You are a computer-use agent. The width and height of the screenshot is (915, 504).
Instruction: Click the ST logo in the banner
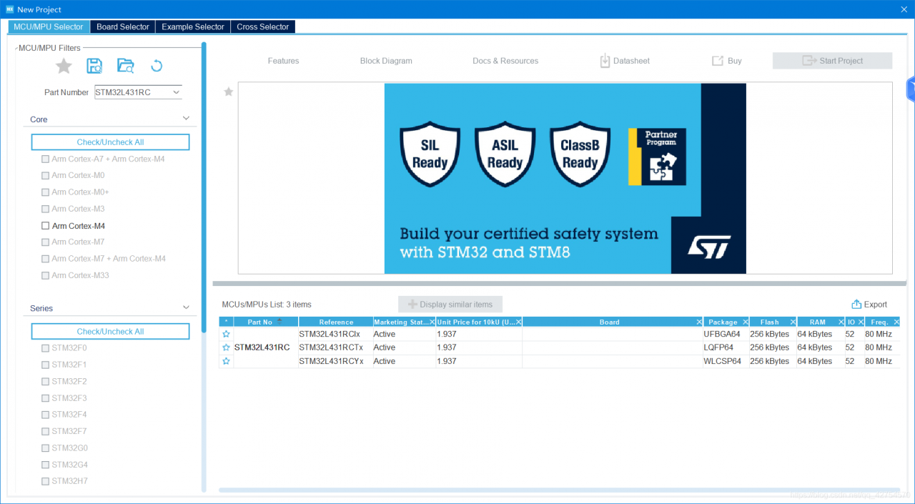tap(708, 247)
